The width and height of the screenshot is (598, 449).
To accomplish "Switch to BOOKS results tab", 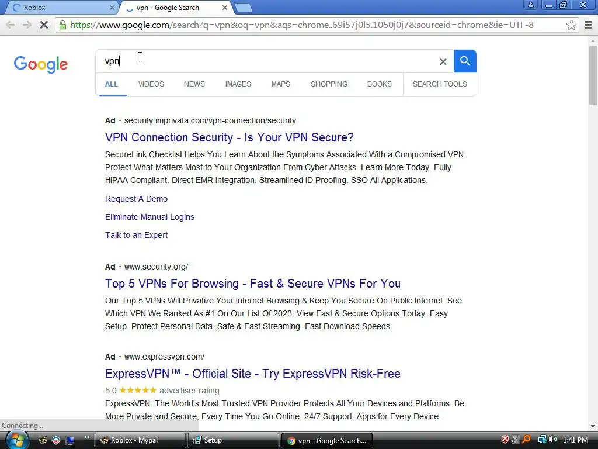I will [x=380, y=84].
